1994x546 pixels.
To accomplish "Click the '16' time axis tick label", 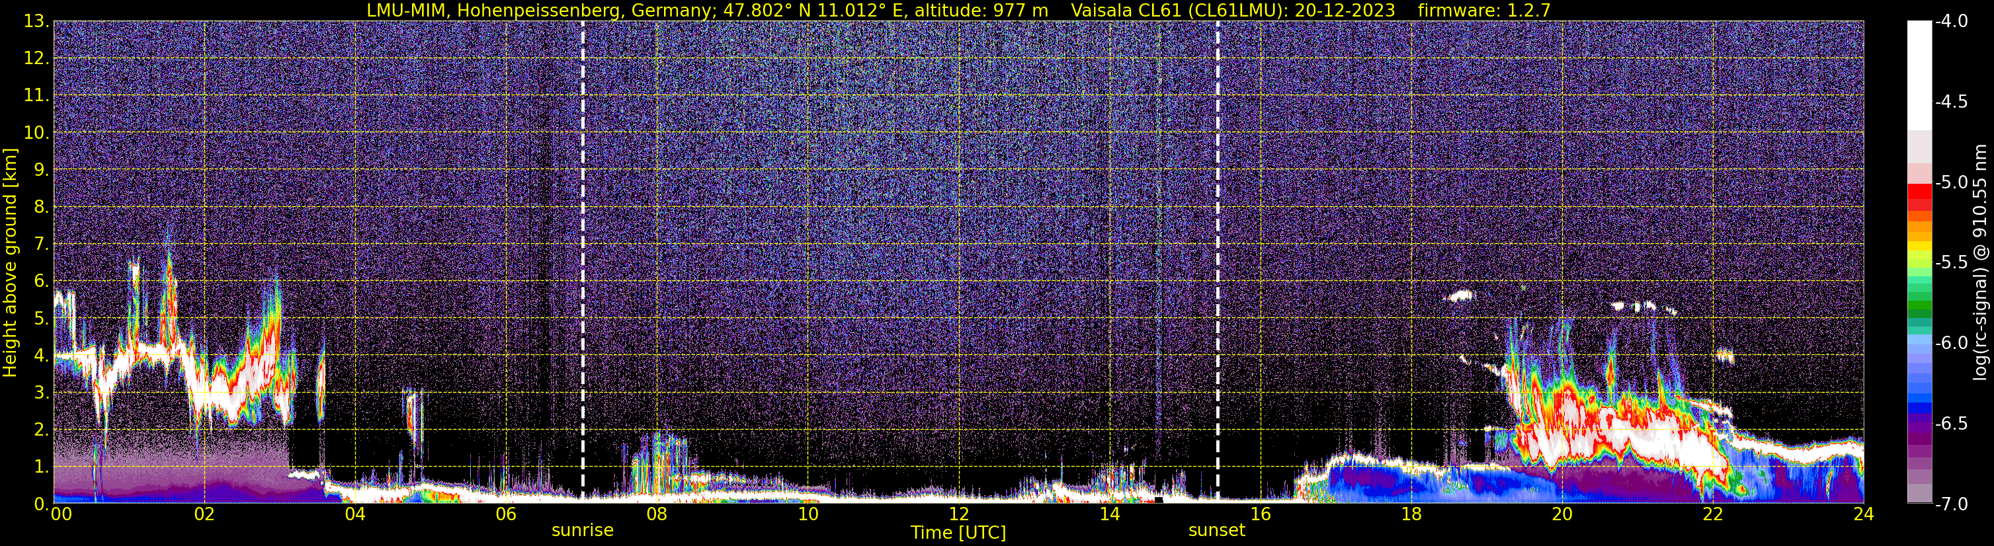I will tap(1261, 514).
